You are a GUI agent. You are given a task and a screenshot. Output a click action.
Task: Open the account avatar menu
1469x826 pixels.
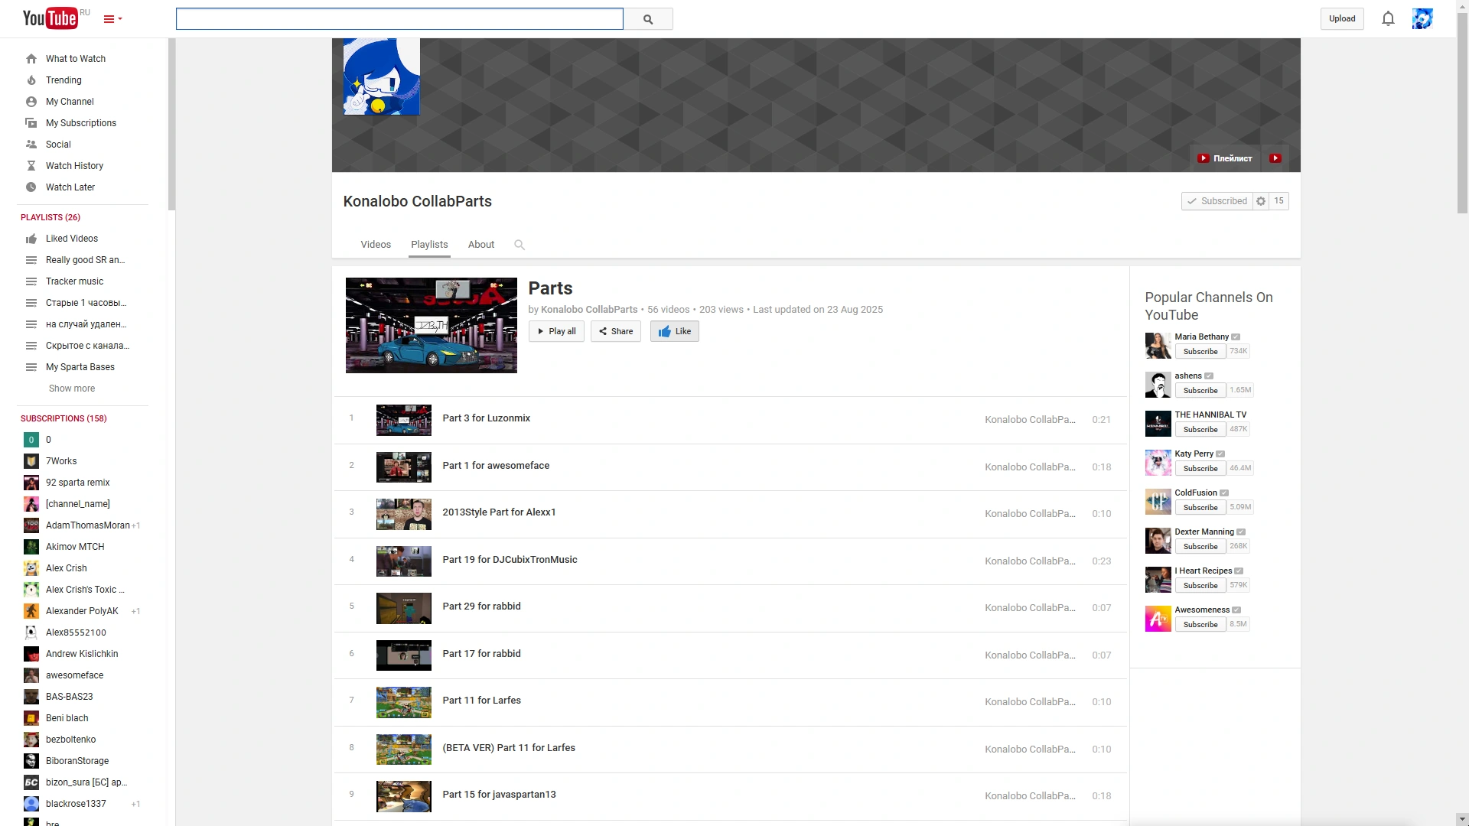tap(1422, 19)
